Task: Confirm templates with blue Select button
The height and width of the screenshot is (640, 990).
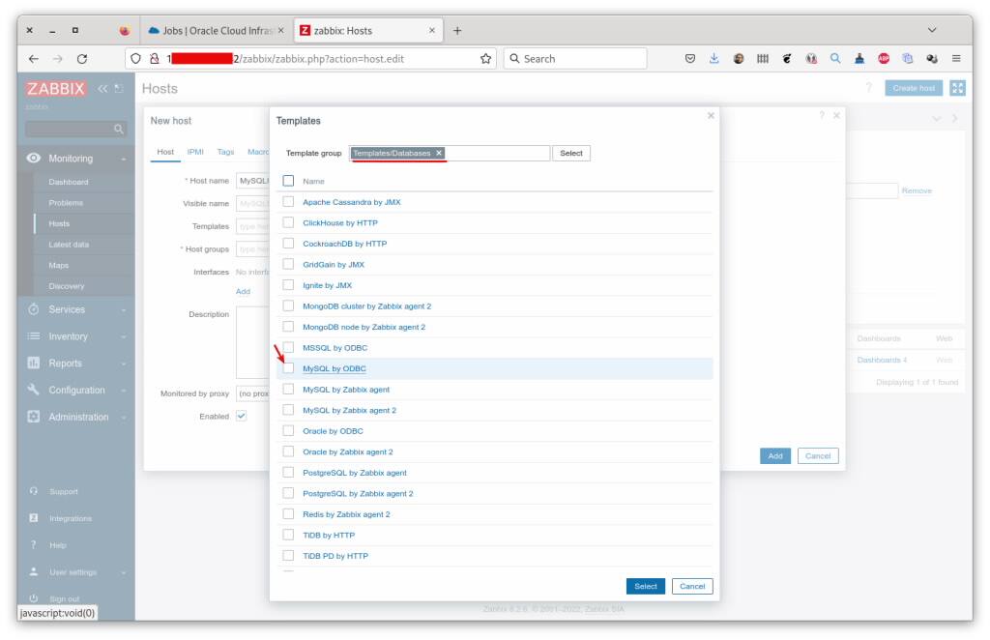Action: 645,587
